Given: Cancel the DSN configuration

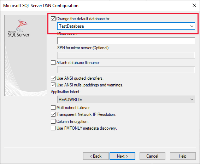Looking at the screenshot, I should pos(152,156).
